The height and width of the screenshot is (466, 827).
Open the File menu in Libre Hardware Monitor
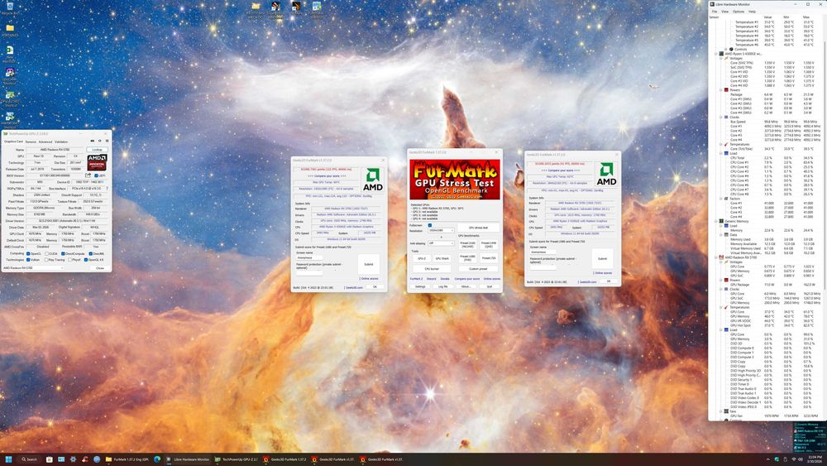point(715,11)
